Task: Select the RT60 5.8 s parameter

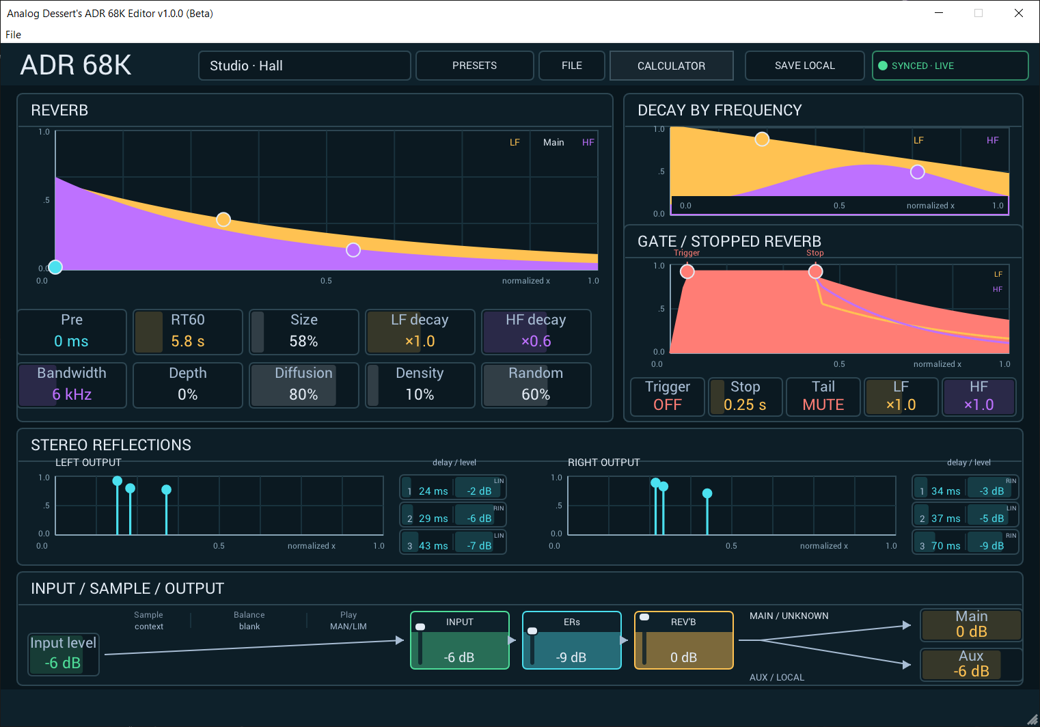Action: (x=188, y=331)
